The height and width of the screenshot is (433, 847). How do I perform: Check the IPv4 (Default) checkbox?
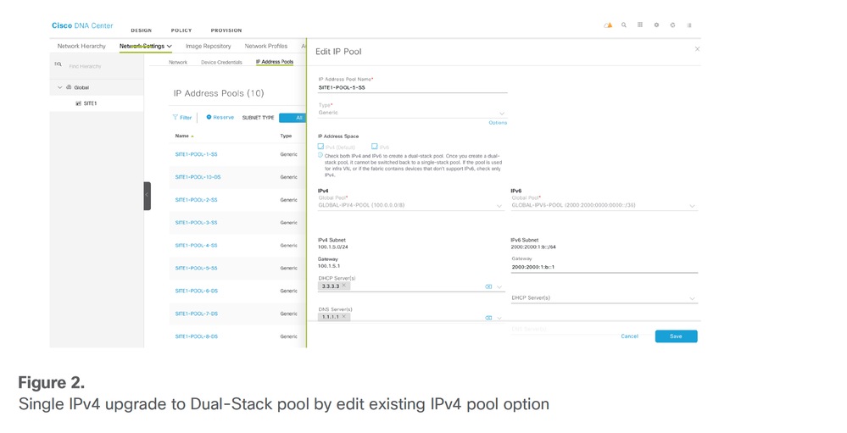[x=321, y=147]
